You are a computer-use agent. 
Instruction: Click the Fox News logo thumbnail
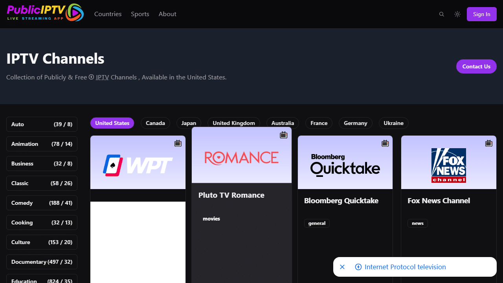tap(449, 165)
